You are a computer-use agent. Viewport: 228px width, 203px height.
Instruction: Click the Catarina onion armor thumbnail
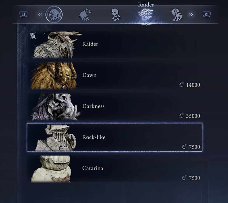(51, 169)
